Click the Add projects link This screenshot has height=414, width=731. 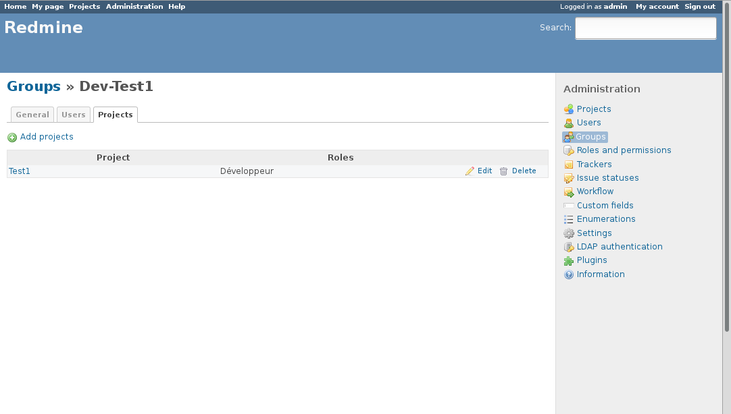click(x=47, y=137)
